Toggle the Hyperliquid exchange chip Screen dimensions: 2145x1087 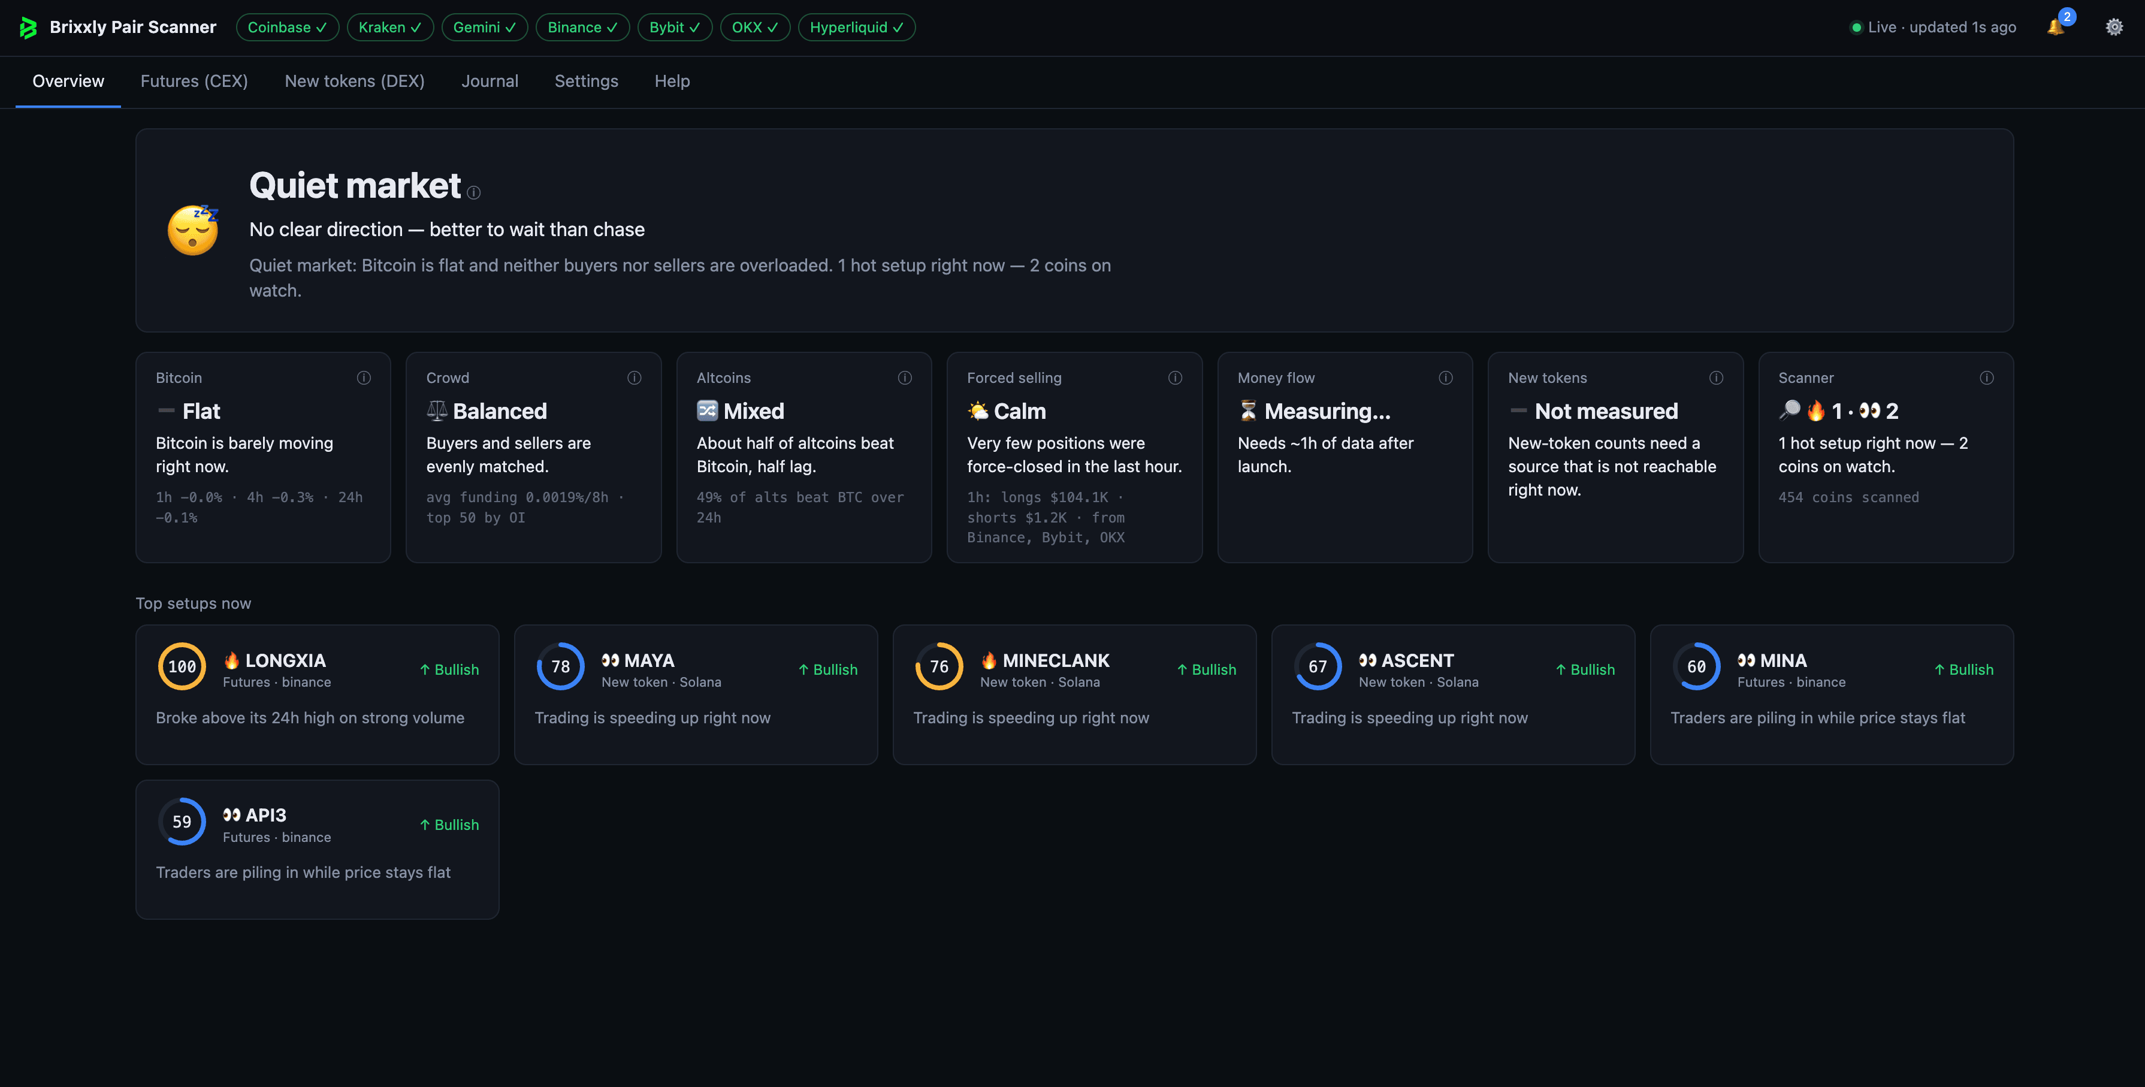[x=857, y=28]
